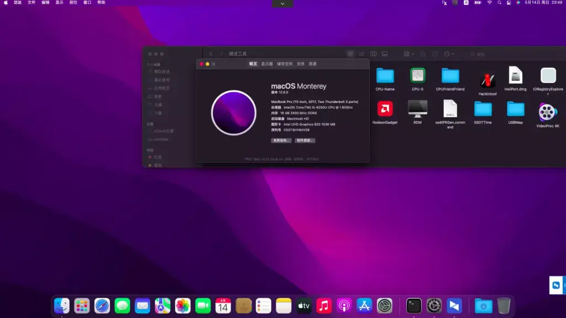566x318 pixels.
Task: Open the 编辑 (Edit) menu
Action: click(x=45, y=3)
